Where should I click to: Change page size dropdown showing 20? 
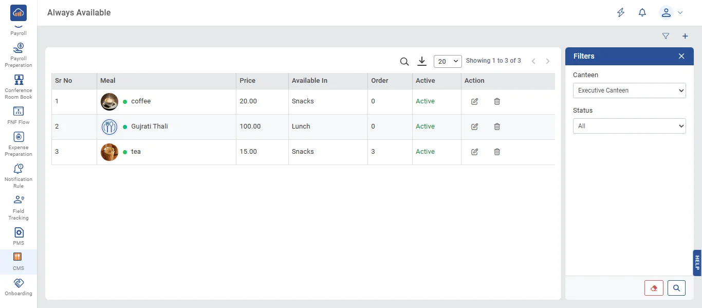point(448,61)
